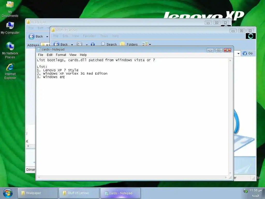The height and width of the screenshot is (199, 265).
Task: Click Forward arrow in Stuff Of Lenovo window
Action: (x=79, y=44)
